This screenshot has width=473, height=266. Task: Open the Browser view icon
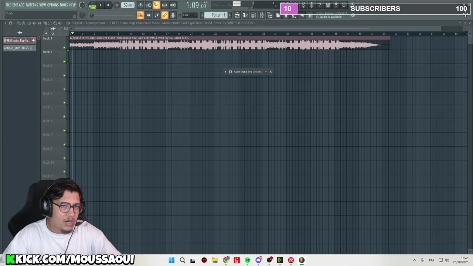click(270, 15)
